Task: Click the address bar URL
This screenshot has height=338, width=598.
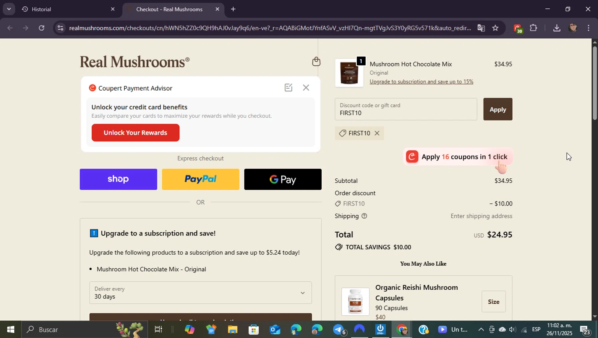Action: point(270,28)
